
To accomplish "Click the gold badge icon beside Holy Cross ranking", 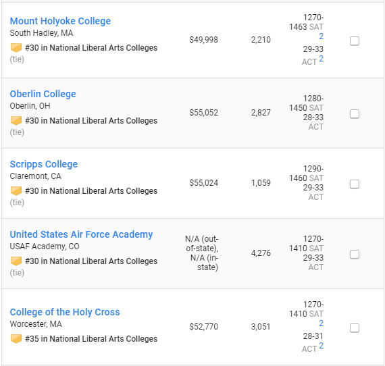I will pos(16,339).
